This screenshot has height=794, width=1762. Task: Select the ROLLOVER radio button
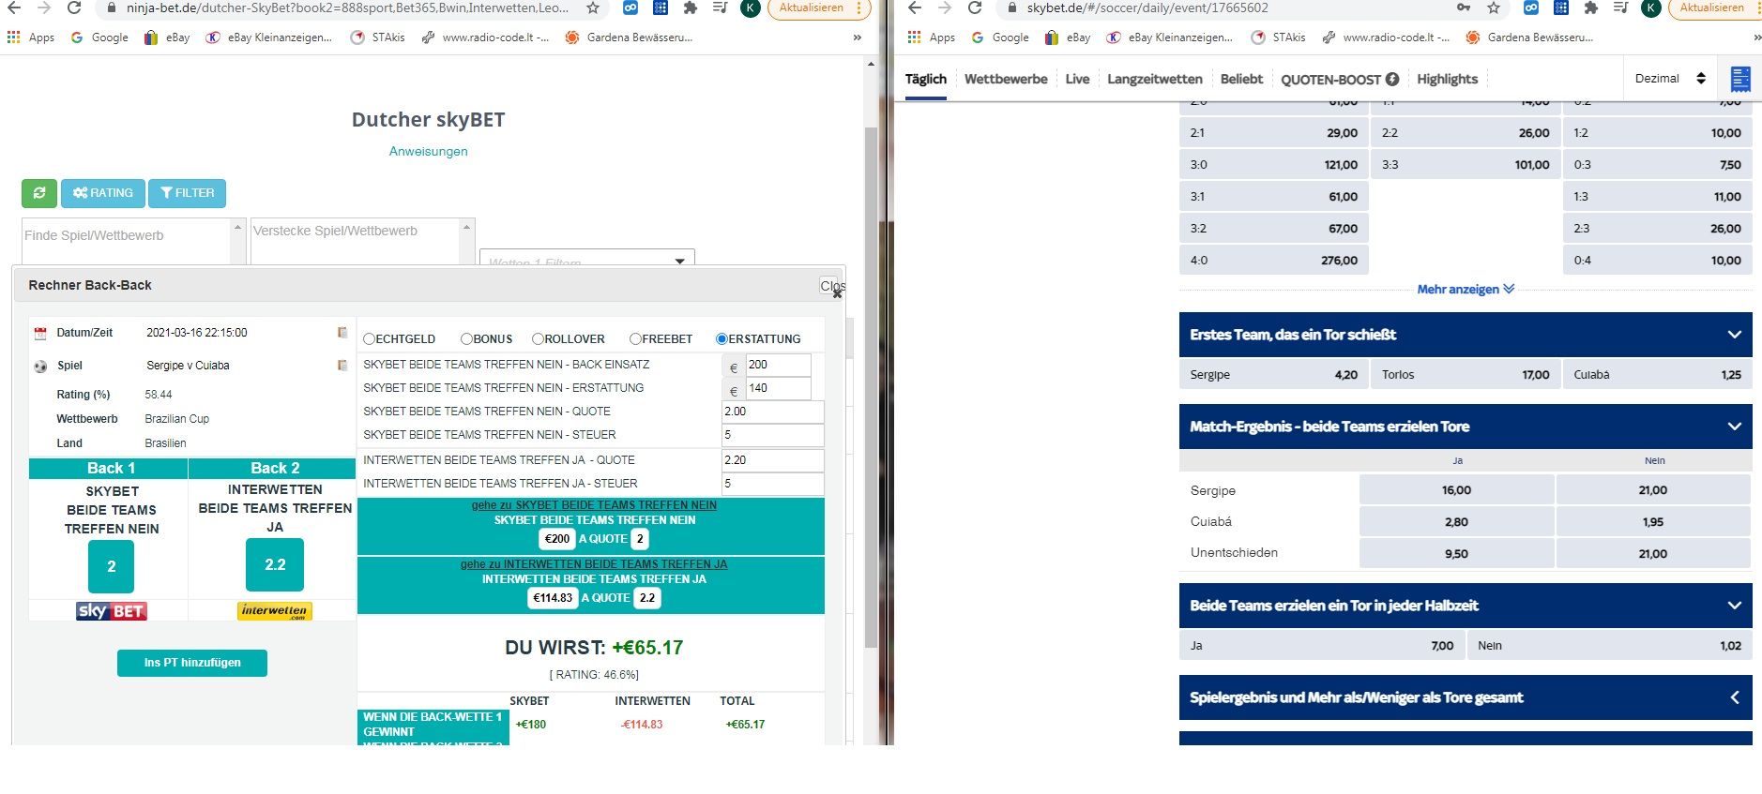point(538,339)
